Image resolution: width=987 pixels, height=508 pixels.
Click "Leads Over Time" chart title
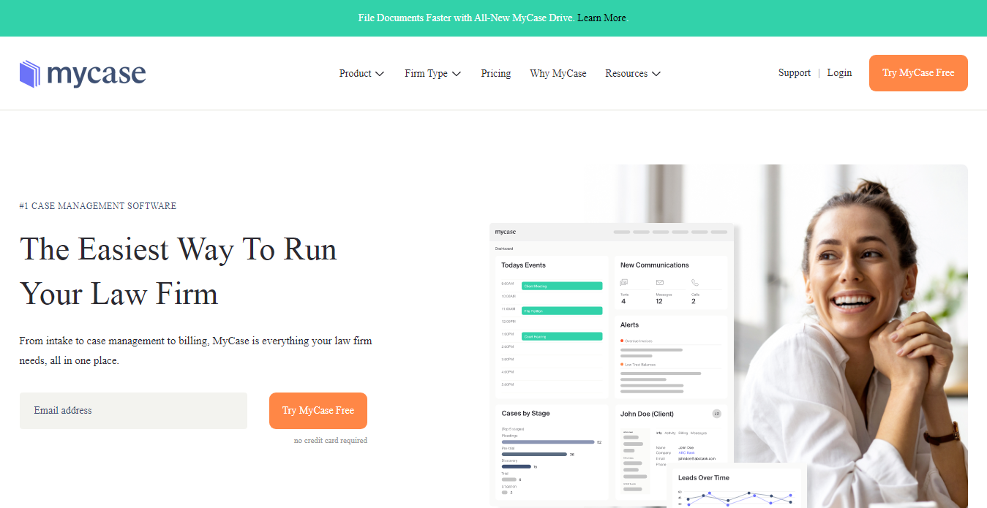point(704,478)
